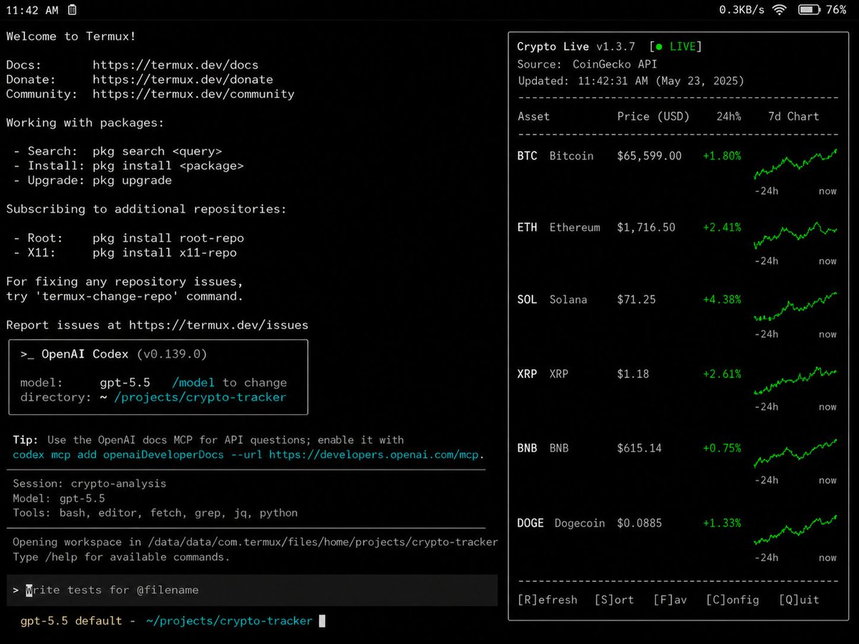Click the +2.41% Ethereum change

[x=722, y=228]
